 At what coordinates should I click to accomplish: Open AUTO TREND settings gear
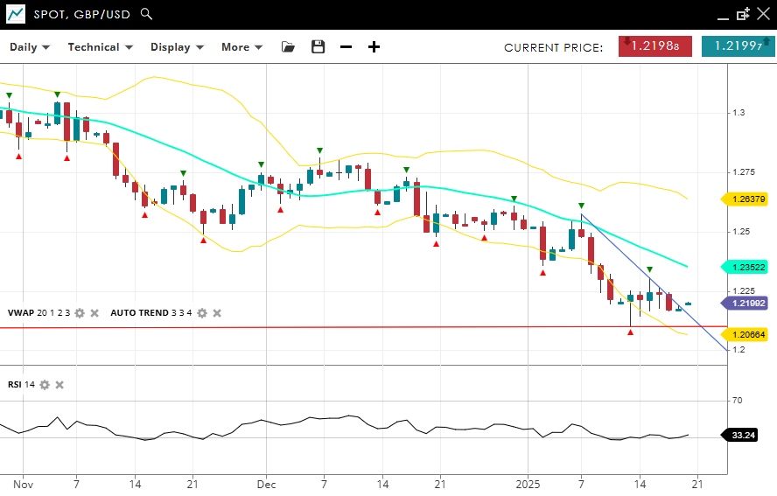pyautogui.click(x=202, y=313)
